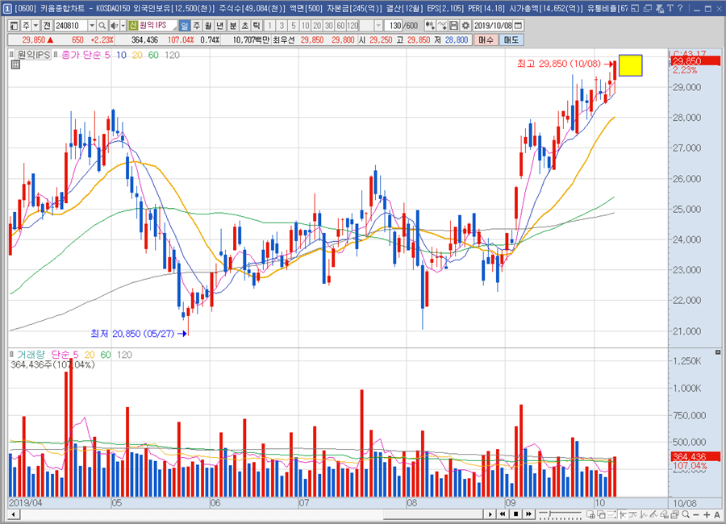
Task: Click the bottom magnifier zoom icon
Action: (x=686, y=514)
